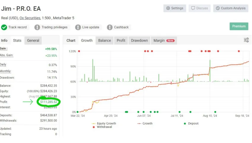Toggle Deposit markers in chart legend
The image size is (252, 143).
[x=191, y=123]
